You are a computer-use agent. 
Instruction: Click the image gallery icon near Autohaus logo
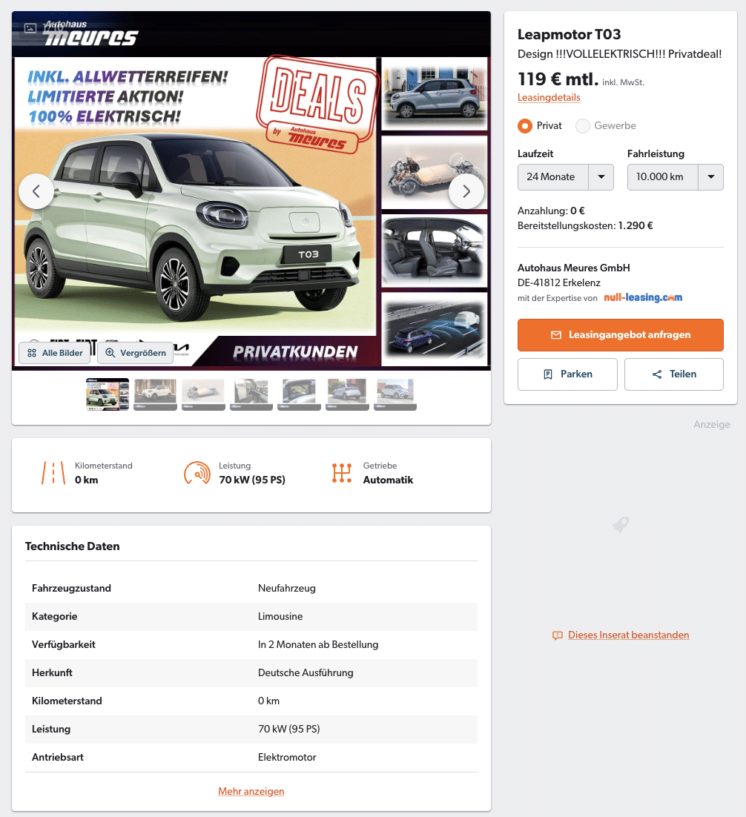point(30,28)
